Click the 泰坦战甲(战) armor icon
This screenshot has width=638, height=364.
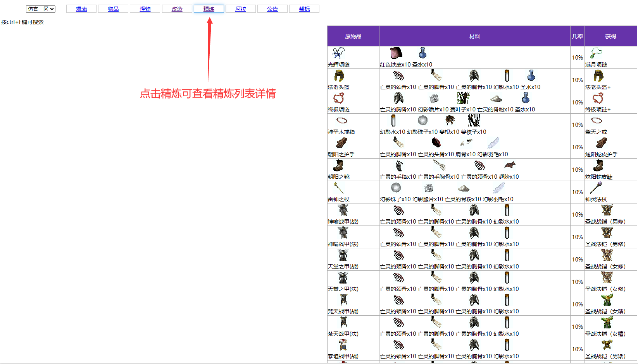click(x=343, y=345)
